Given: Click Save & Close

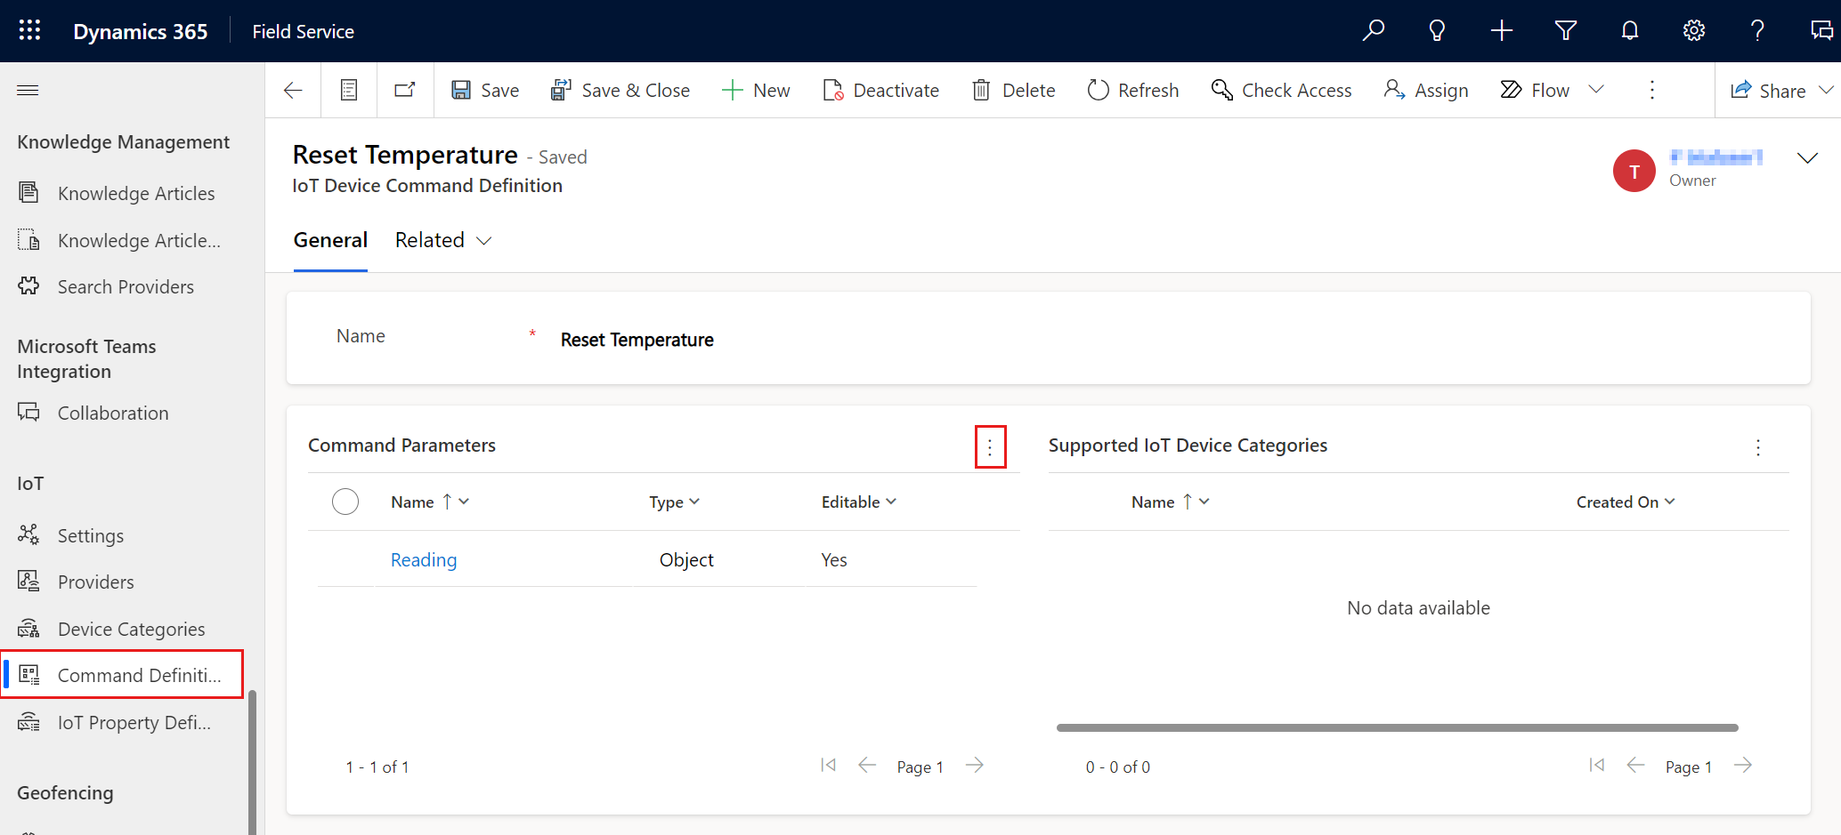Looking at the screenshot, I should pyautogui.click(x=620, y=90).
